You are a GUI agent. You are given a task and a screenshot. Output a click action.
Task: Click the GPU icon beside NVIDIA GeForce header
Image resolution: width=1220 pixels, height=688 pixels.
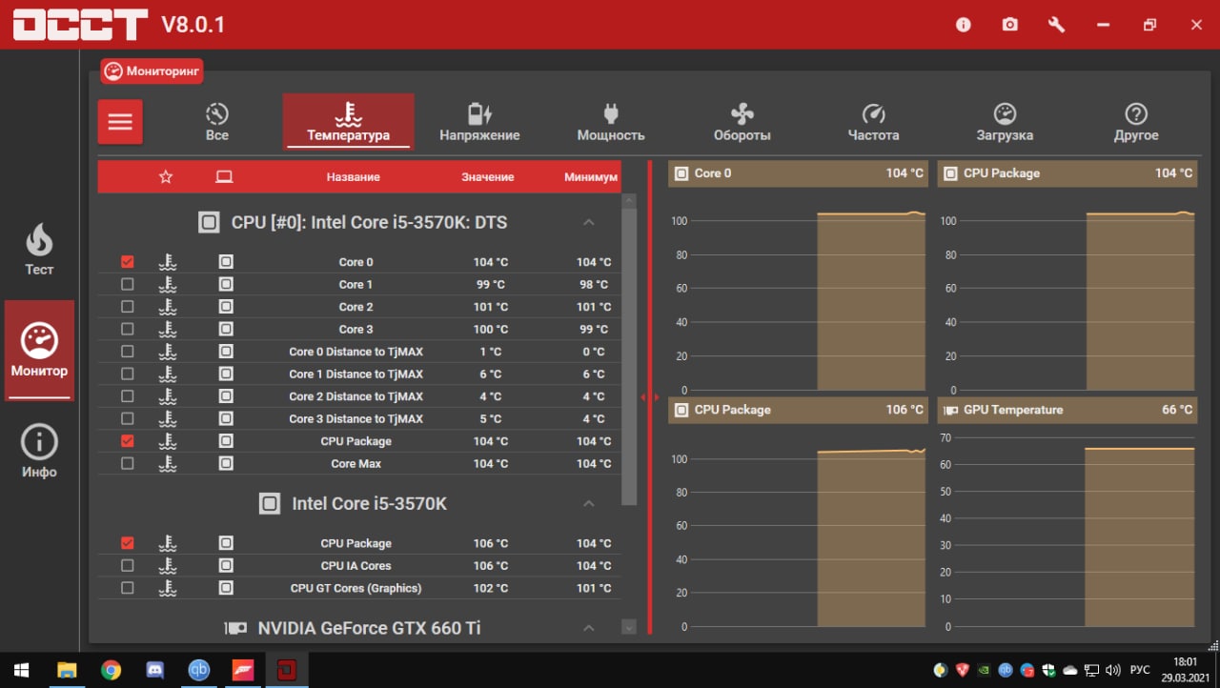click(x=234, y=628)
